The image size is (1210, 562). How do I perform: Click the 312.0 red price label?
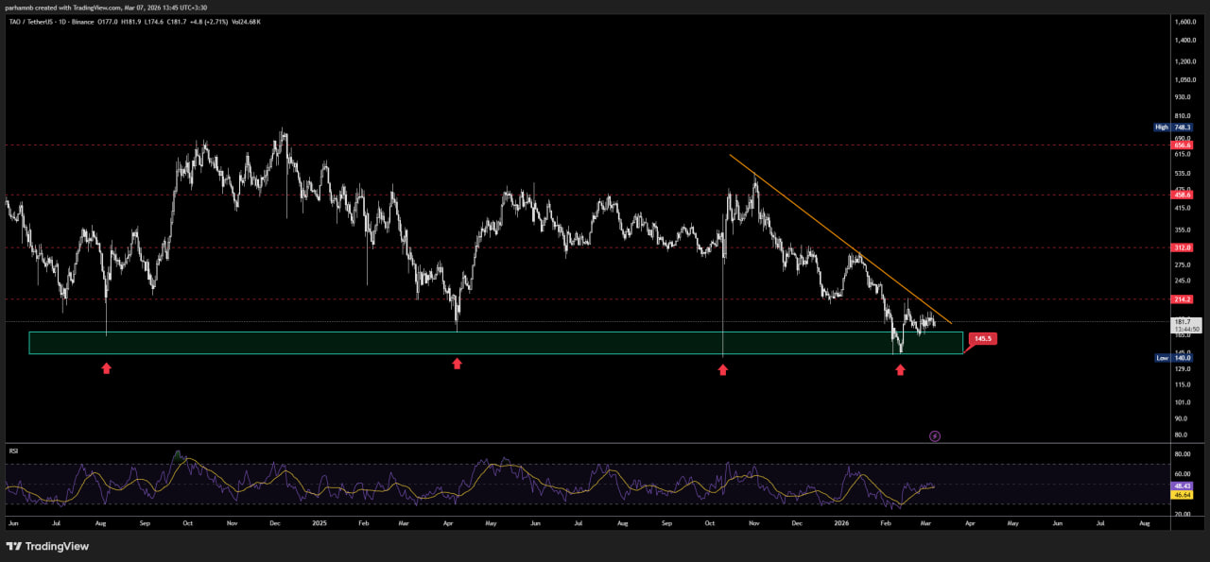(1183, 247)
